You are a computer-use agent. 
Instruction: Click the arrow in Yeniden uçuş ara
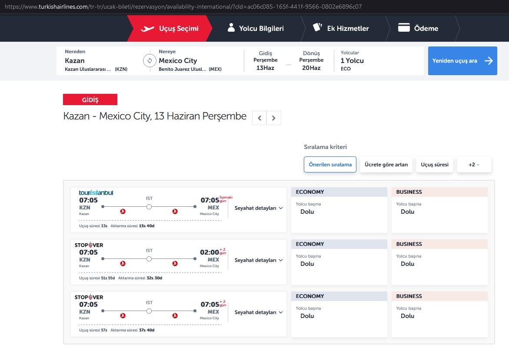pyautogui.click(x=489, y=61)
